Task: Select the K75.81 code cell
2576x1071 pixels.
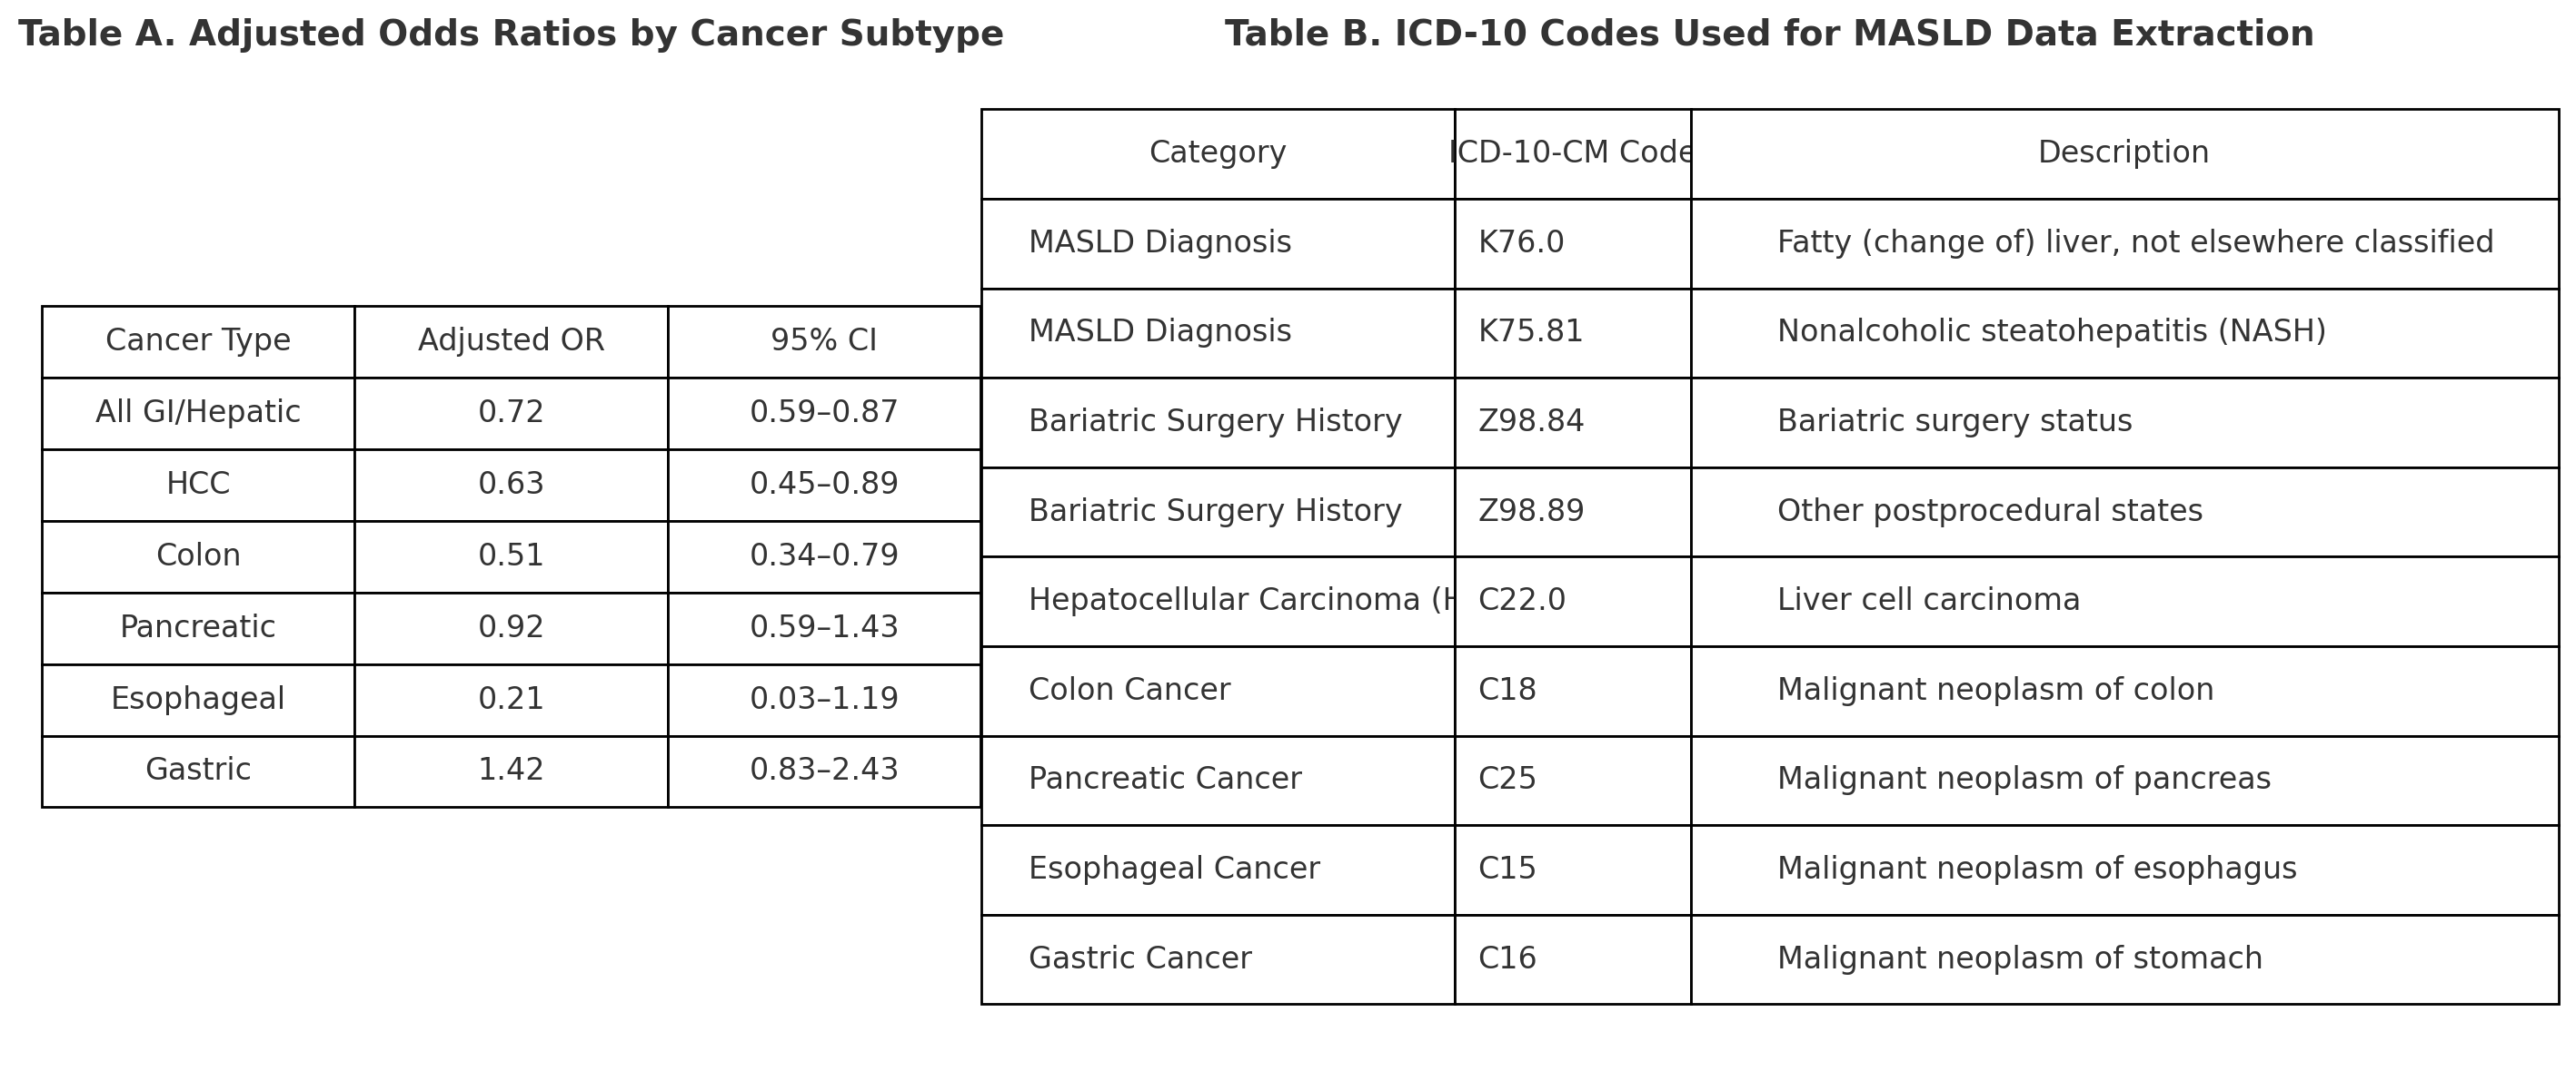Action: pyautogui.click(x=1573, y=333)
